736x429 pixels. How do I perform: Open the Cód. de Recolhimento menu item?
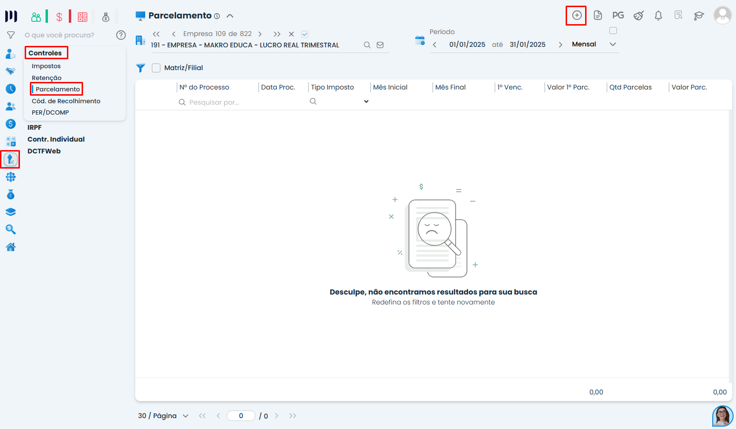click(x=66, y=101)
